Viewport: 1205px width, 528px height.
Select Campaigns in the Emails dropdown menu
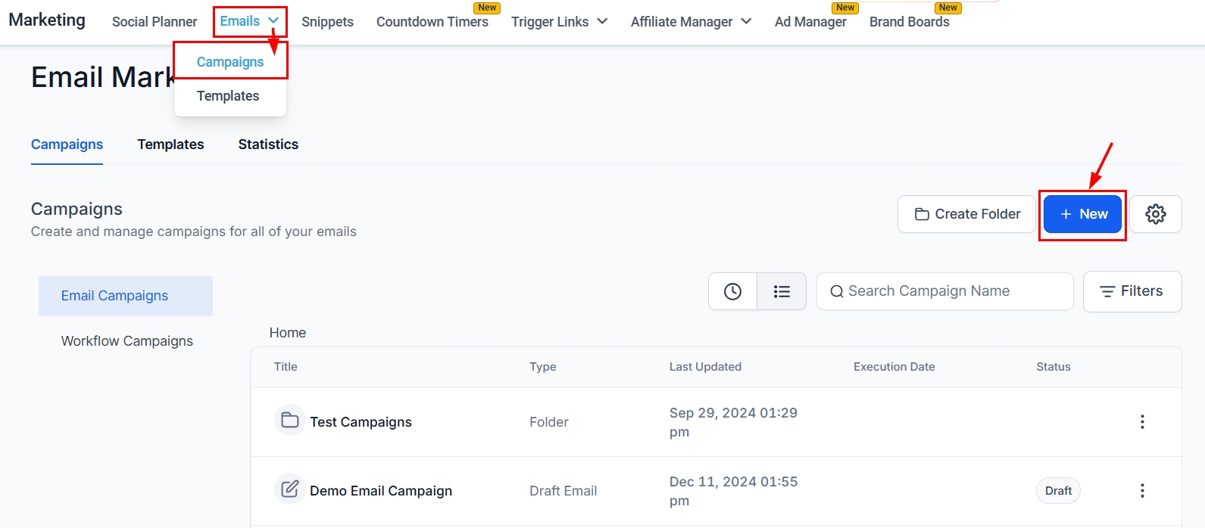click(230, 62)
